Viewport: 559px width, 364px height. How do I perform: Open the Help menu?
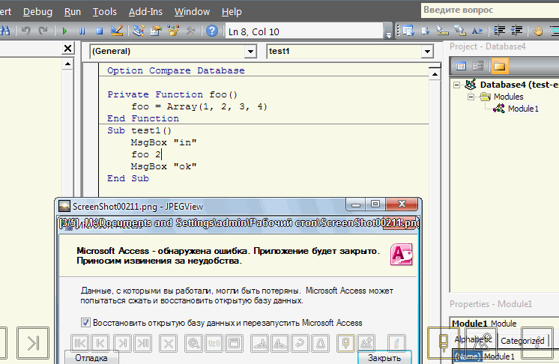pyautogui.click(x=232, y=12)
